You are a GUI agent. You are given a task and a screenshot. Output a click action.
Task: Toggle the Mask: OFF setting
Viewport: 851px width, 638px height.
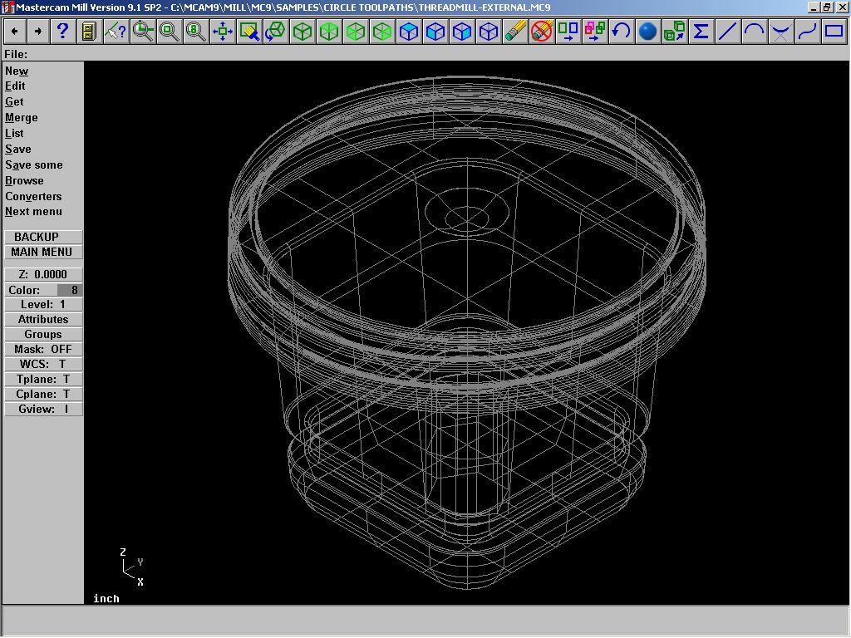43,350
